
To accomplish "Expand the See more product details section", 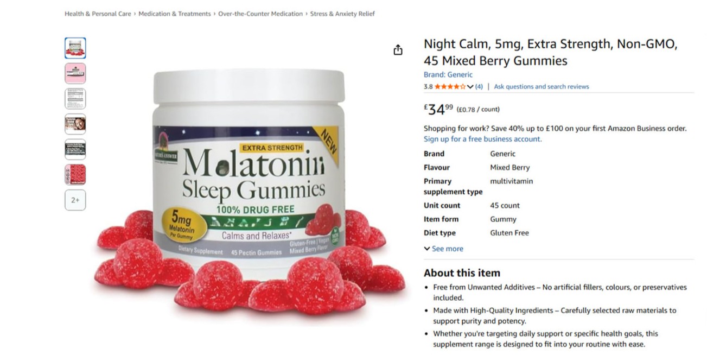I will [444, 248].
